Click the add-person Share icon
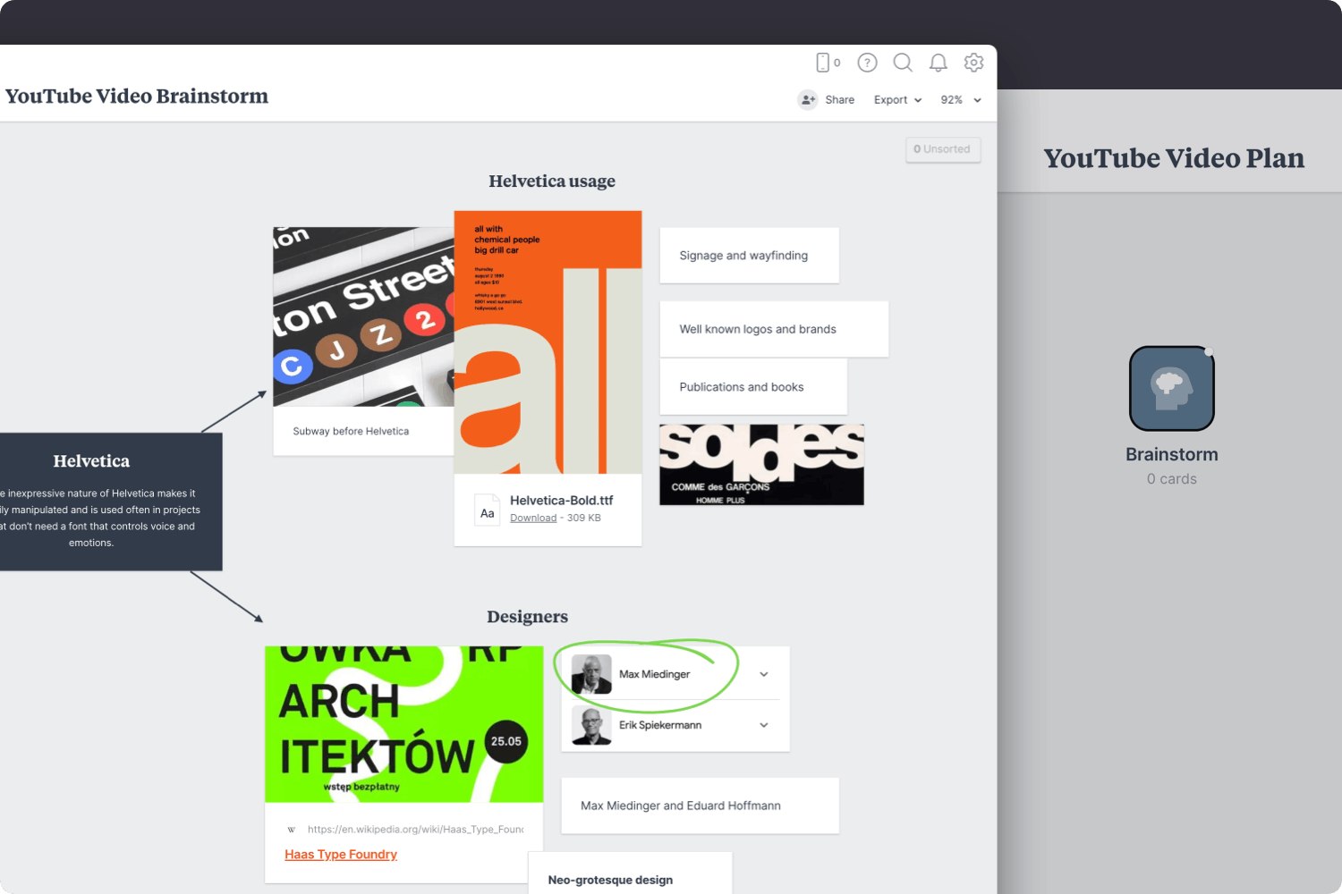 [x=808, y=100]
